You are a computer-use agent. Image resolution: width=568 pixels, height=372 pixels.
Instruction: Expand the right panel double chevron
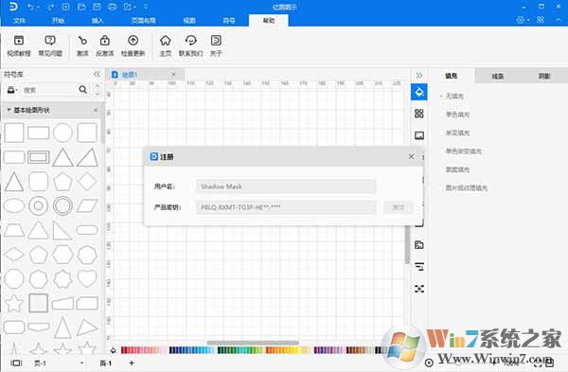point(419,76)
